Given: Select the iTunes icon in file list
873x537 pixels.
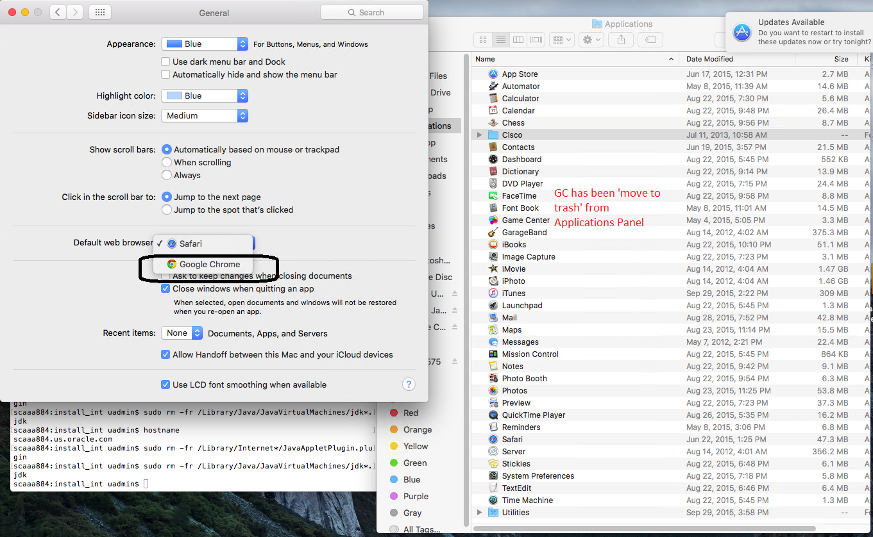Looking at the screenshot, I should tap(493, 293).
